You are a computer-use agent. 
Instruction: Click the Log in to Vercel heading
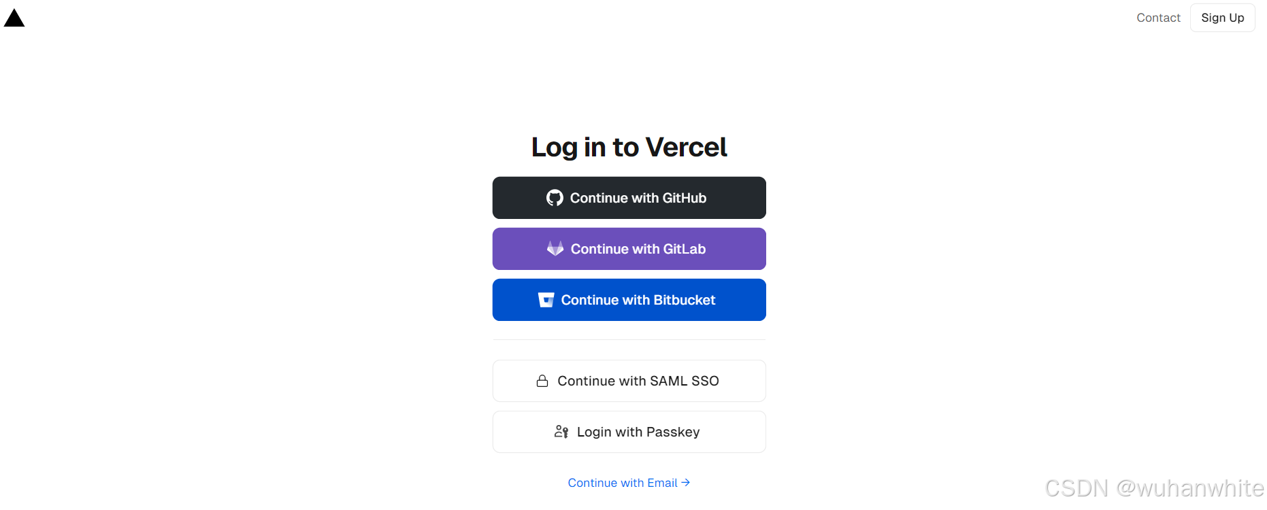coord(629,147)
